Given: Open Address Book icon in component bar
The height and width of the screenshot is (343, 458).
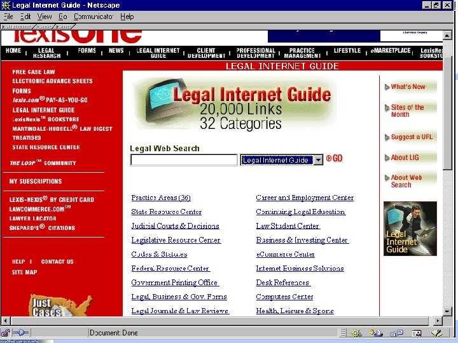Looking at the screenshot, I should pos(417,333).
